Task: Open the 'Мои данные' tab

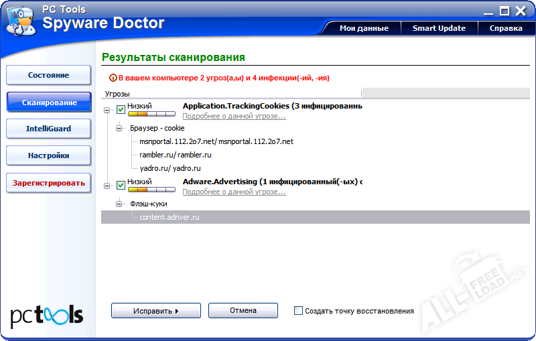Action: click(363, 28)
